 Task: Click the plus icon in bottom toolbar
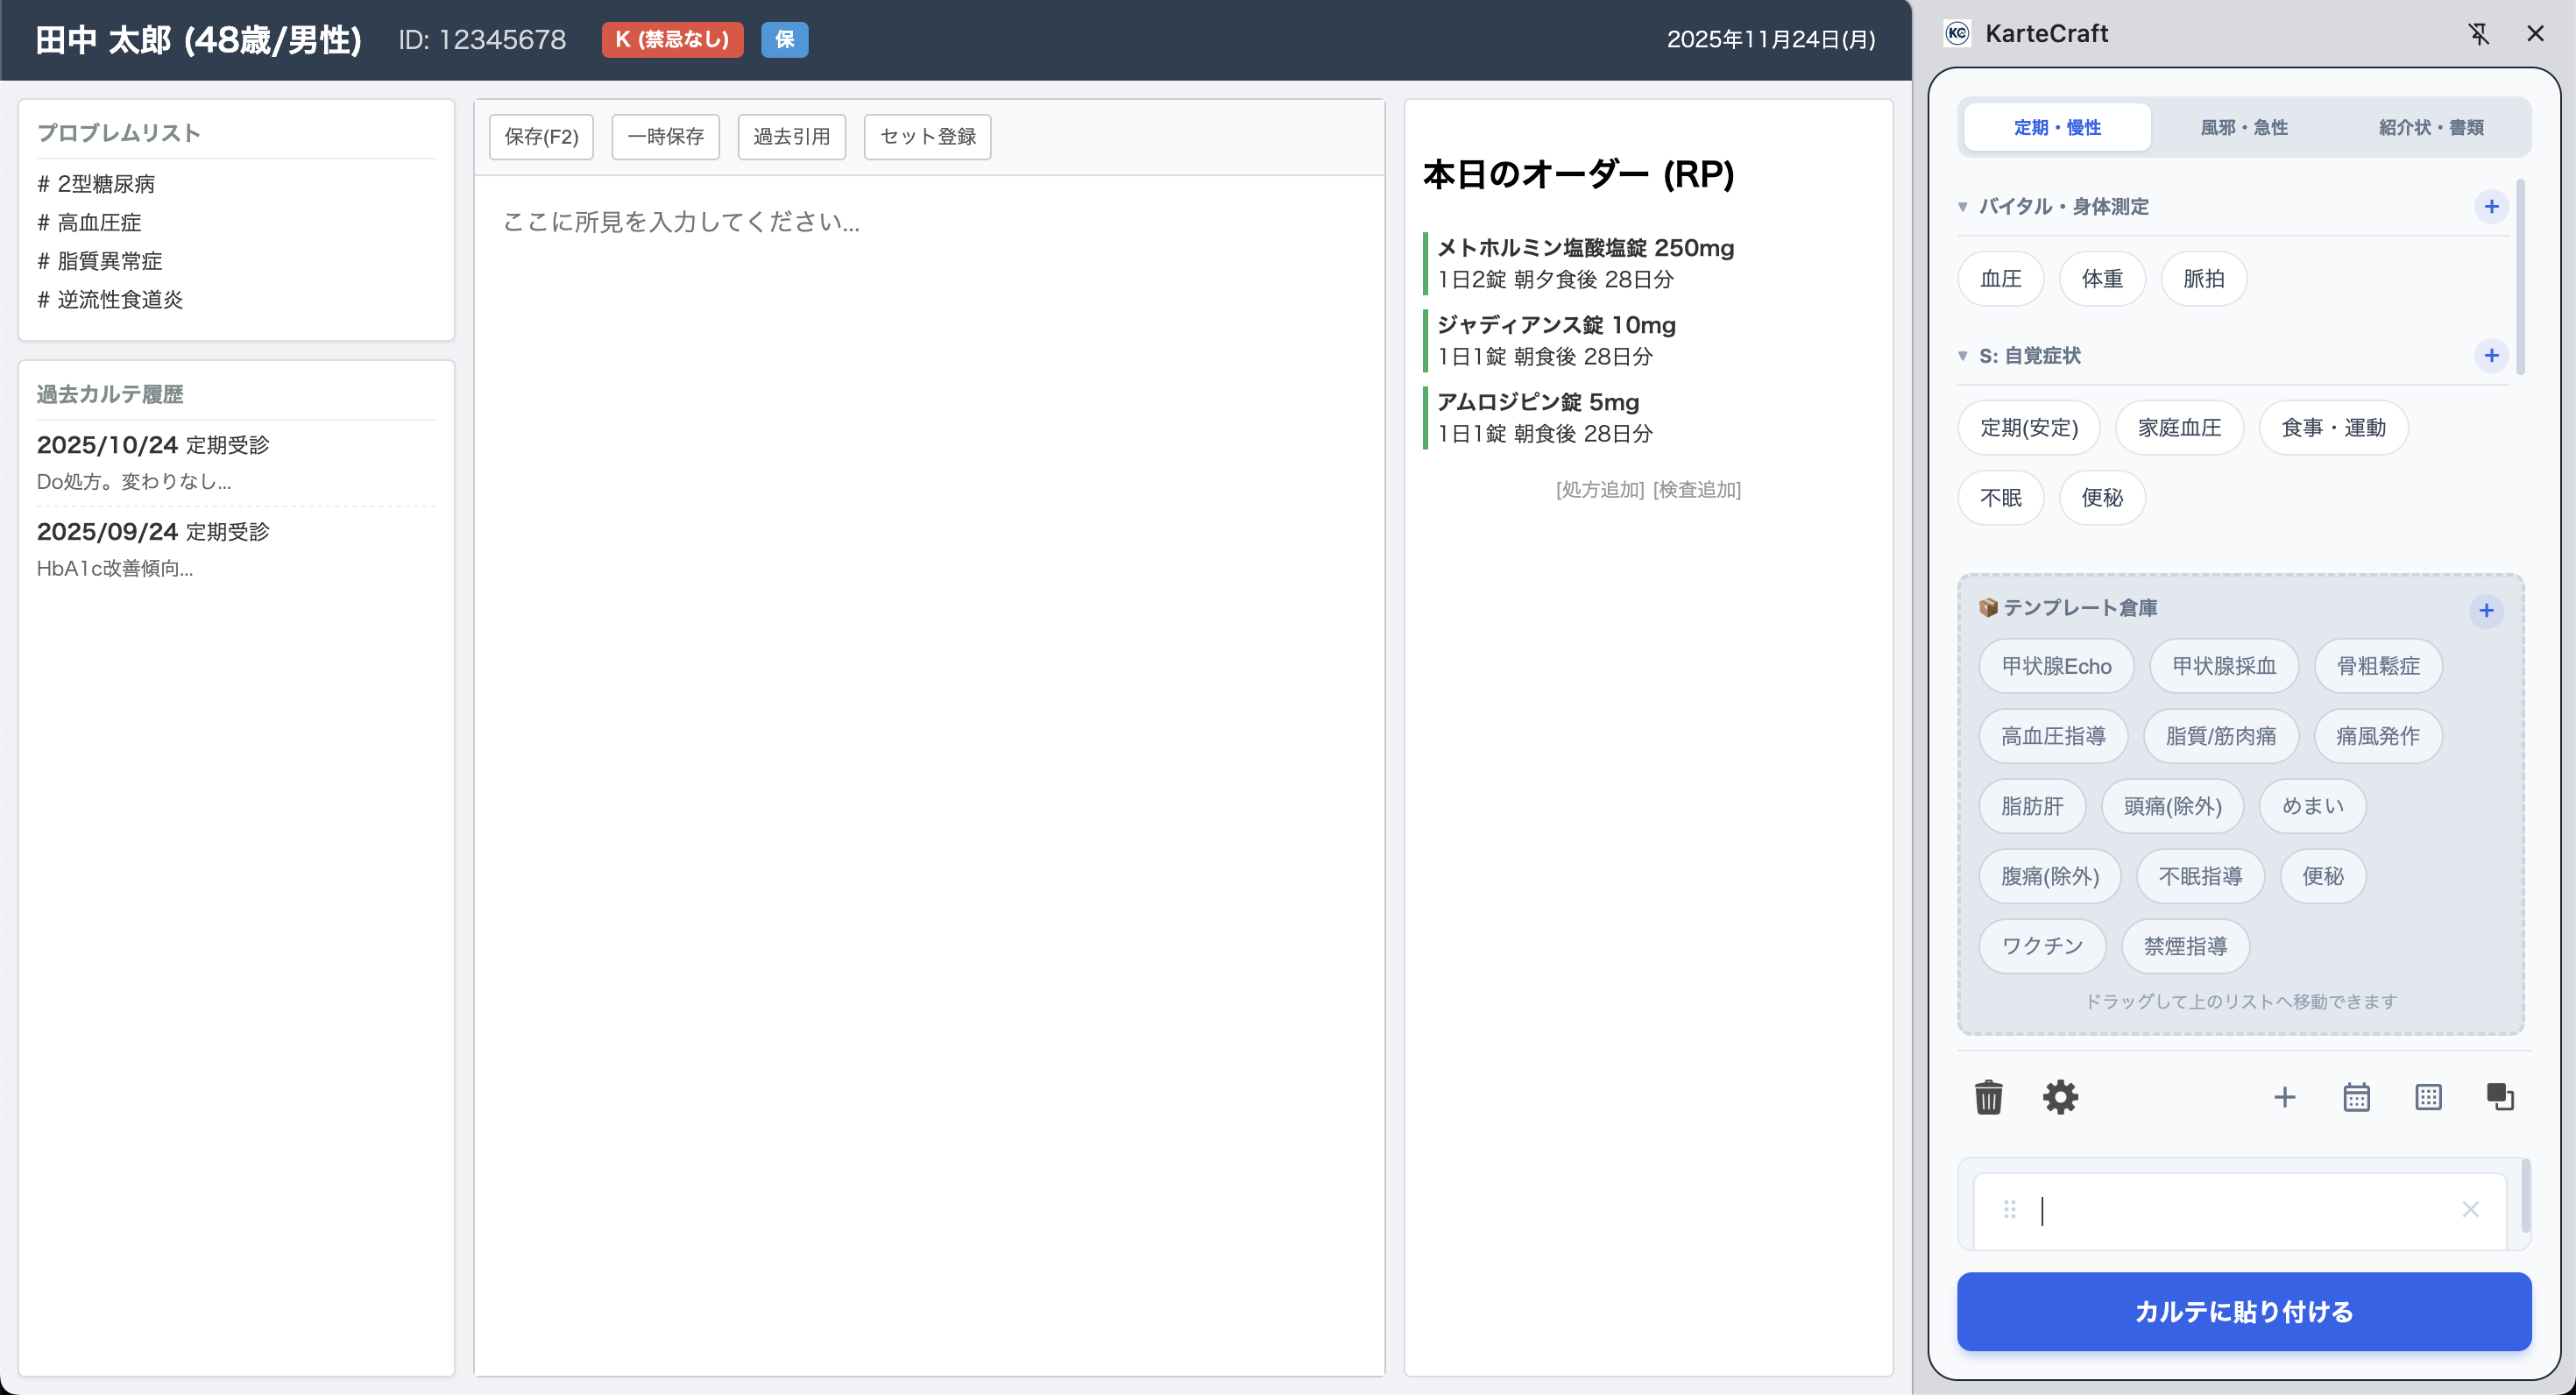2284,1097
